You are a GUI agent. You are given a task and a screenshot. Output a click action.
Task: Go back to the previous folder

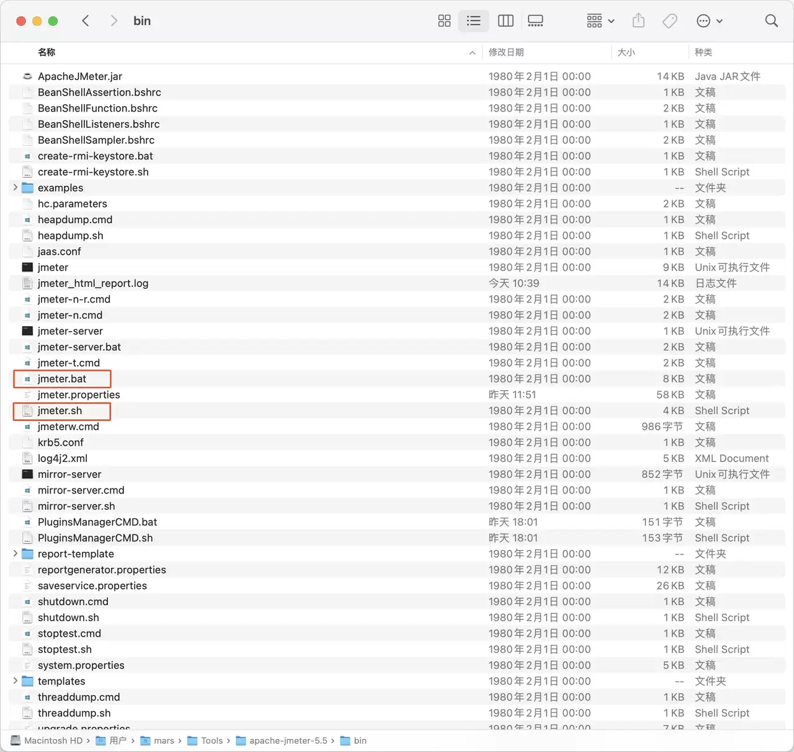pyautogui.click(x=86, y=21)
